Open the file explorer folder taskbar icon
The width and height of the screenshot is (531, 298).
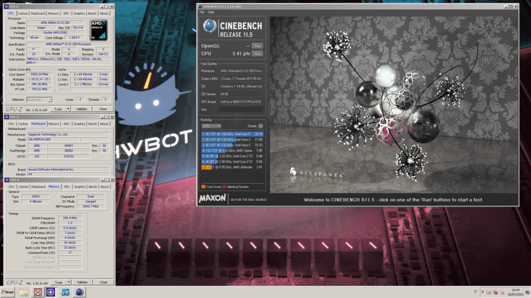pos(24,292)
